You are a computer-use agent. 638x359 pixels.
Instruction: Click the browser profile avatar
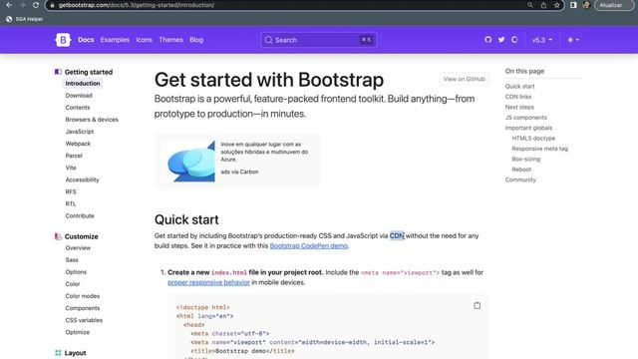[x=586, y=5]
